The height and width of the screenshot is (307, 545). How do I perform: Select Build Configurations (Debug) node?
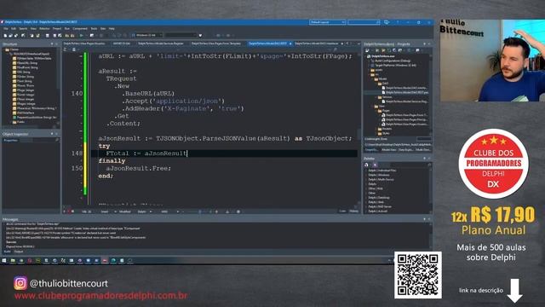tap(393, 61)
